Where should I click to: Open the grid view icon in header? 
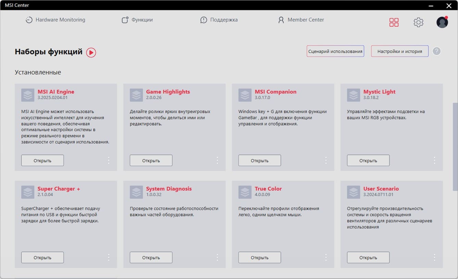pyautogui.click(x=394, y=23)
